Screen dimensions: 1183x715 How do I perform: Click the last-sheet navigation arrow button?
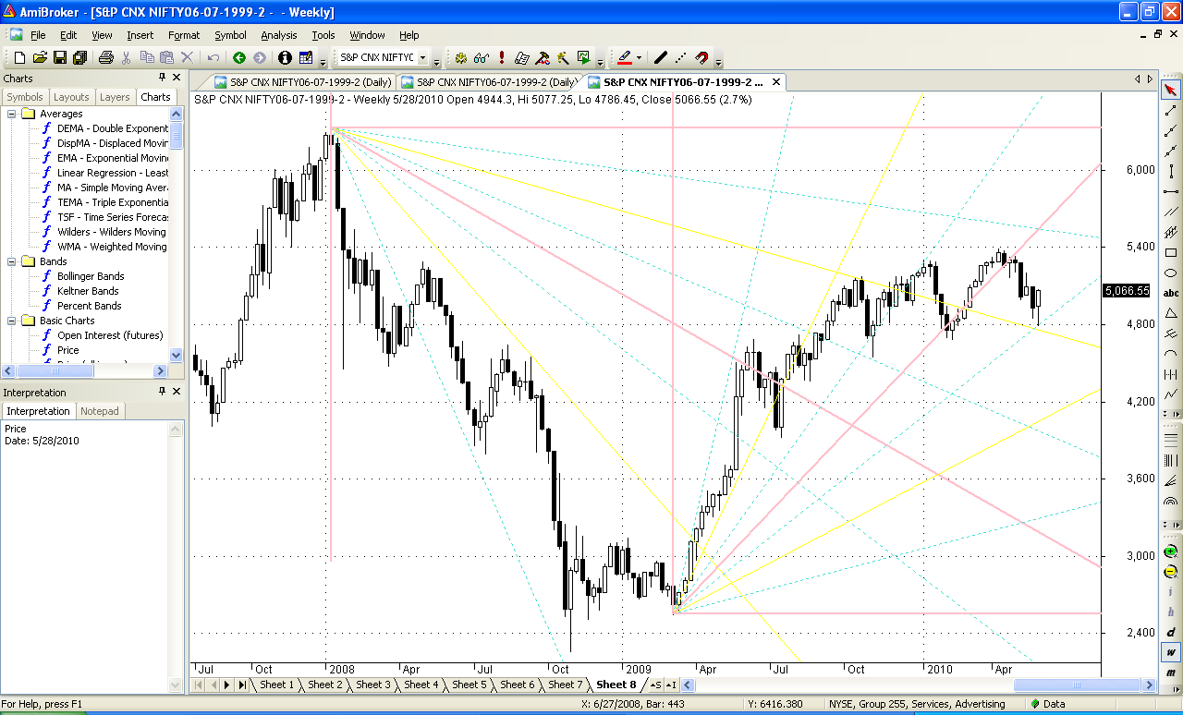pos(241,685)
